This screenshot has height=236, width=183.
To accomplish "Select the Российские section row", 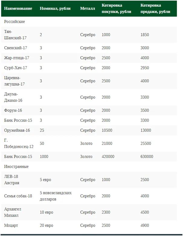I will pyautogui.click(x=89, y=21).
